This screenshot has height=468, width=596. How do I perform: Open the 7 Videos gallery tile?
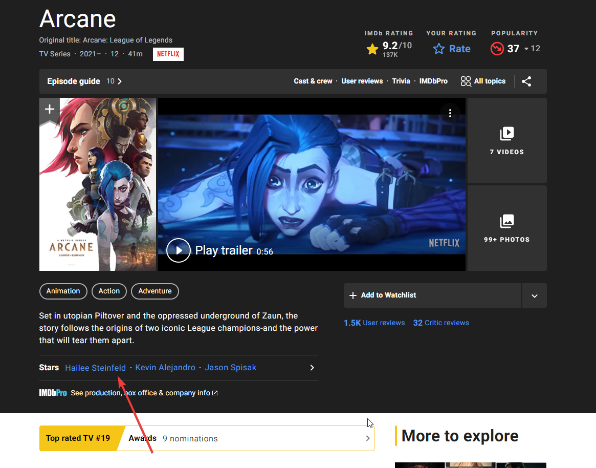tap(506, 141)
